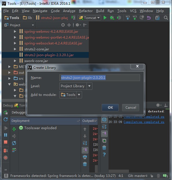Hide the Project tool window

coord(85,25)
